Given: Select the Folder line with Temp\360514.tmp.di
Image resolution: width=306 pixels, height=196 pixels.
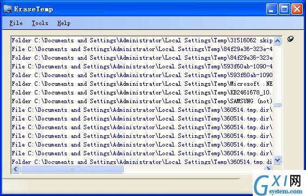Looking at the screenshot, I should click(142, 162).
